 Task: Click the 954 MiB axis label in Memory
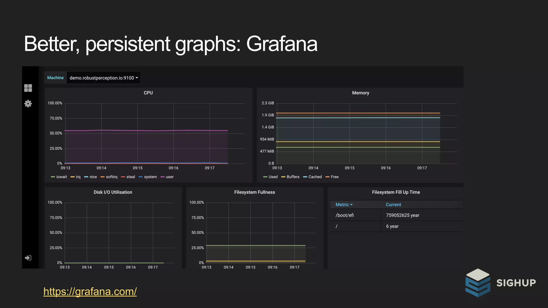click(x=267, y=139)
